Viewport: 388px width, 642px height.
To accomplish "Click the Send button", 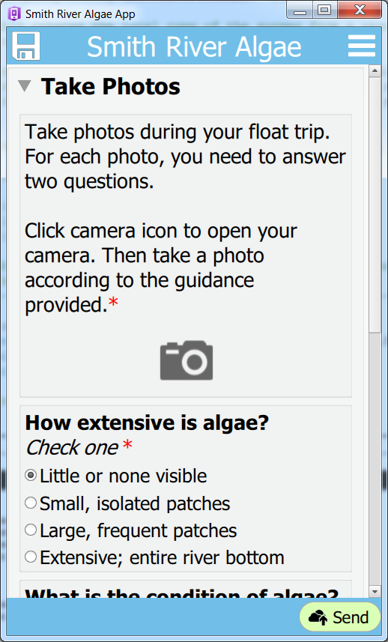I will pyautogui.click(x=340, y=617).
